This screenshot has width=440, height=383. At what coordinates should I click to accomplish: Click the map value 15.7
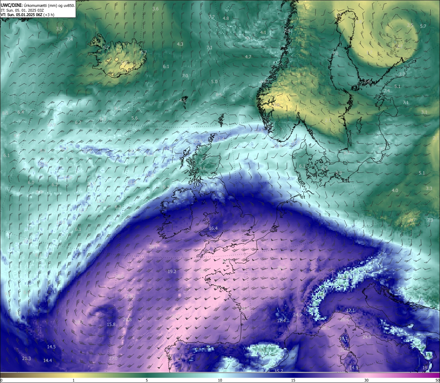(x=279, y=371)
